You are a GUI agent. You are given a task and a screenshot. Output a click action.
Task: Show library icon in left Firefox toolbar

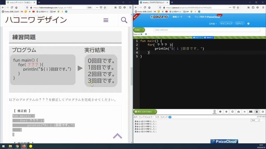[x=116, y=7]
